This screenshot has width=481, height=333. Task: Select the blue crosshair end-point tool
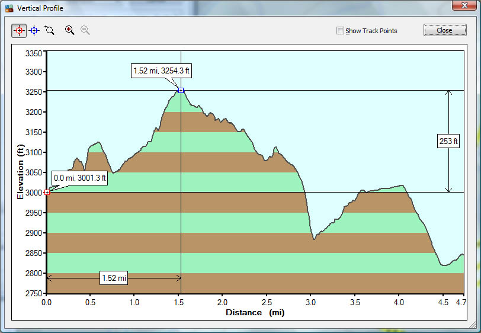coord(34,30)
